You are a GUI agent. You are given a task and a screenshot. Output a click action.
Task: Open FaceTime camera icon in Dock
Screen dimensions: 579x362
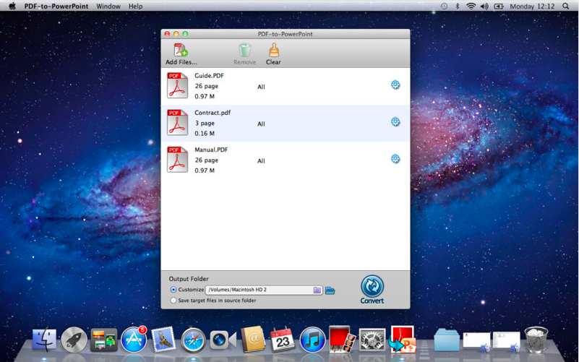(223, 340)
